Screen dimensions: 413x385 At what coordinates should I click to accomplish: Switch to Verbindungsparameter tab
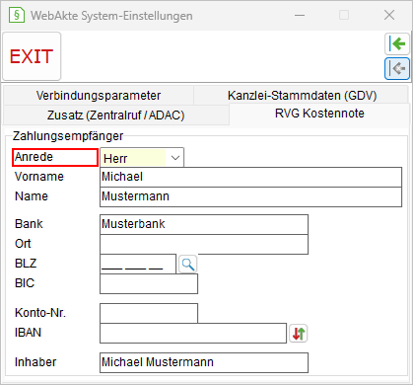(x=99, y=96)
